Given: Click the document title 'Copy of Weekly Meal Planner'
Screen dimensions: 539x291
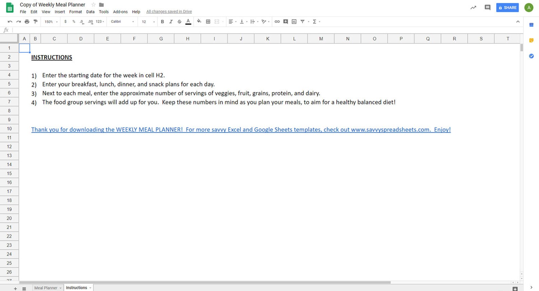Looking at the screenshot, I should point(53,5).
